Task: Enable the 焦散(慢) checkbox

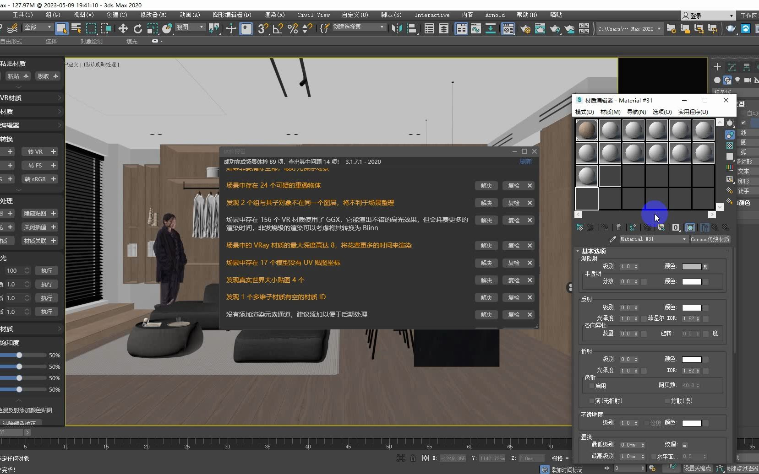Action: pos(668,400)
